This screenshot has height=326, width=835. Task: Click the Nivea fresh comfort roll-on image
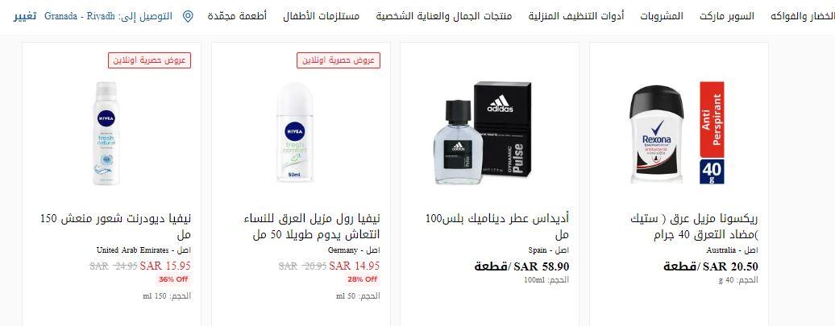click(x=294, y=133)
